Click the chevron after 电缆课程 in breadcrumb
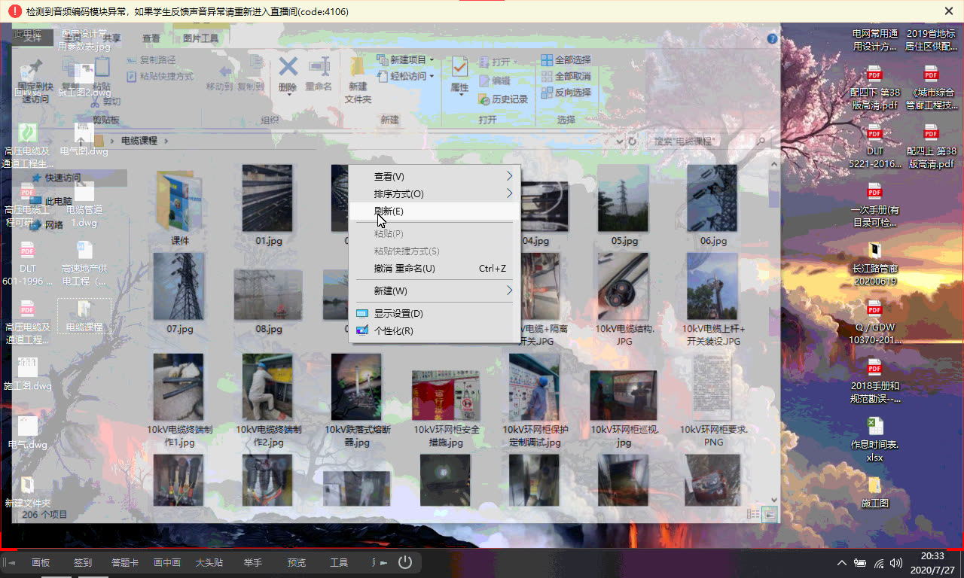This screenshot has width=964, height=578. coord(166,141)
